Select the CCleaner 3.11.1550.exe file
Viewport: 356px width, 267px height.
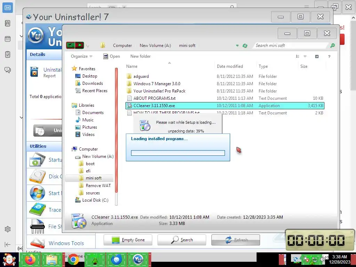(x=225, y=106)
